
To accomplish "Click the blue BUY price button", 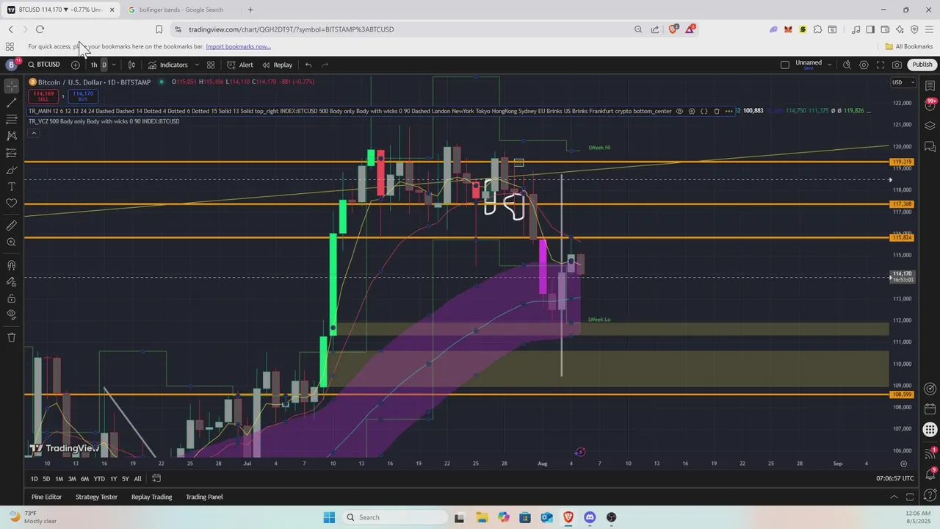I will 83,96.
